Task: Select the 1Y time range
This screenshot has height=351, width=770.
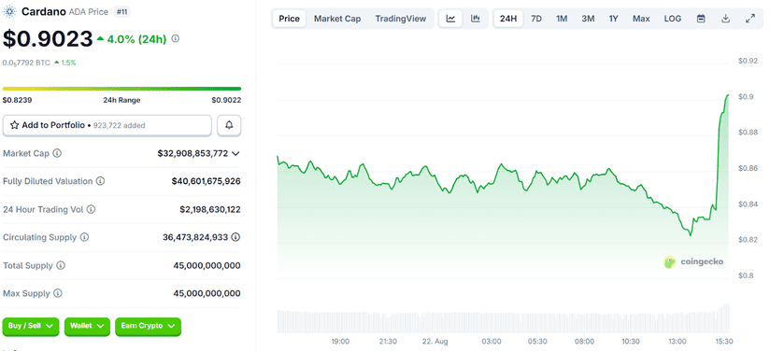Action: pos(613,19)
